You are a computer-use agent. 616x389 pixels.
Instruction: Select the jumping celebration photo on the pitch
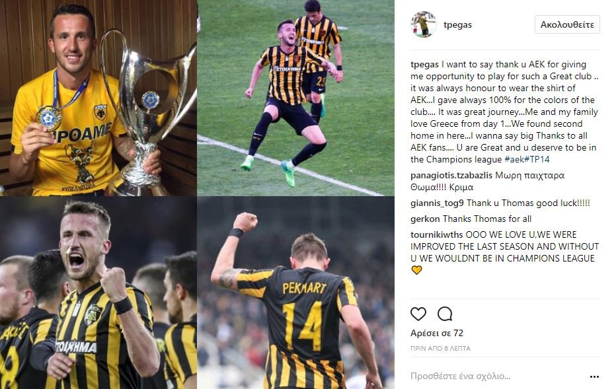[x=296, y=98]
